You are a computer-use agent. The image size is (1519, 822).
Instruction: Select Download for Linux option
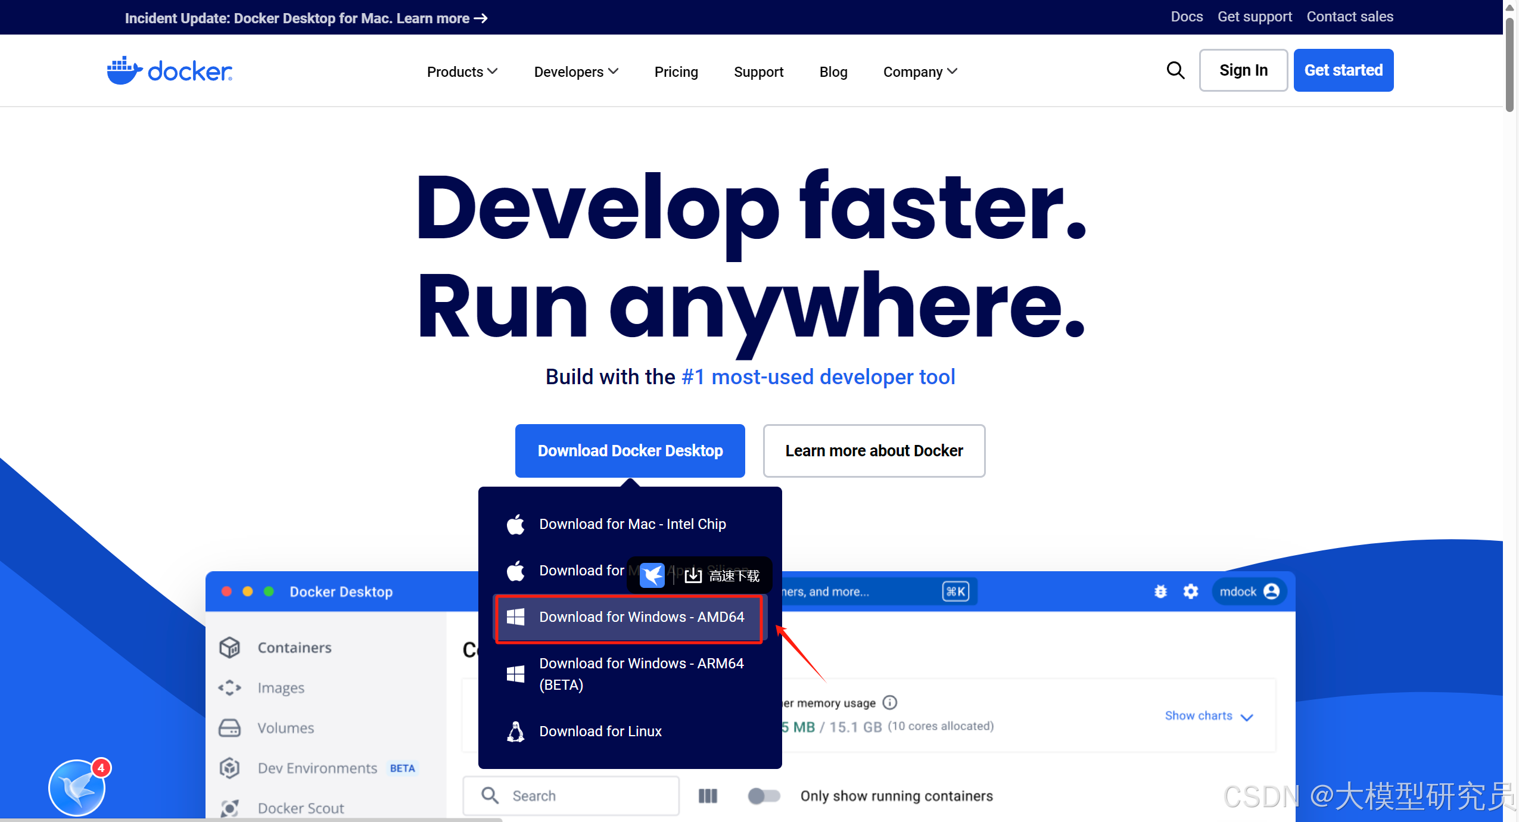click(x=600, y=731)
